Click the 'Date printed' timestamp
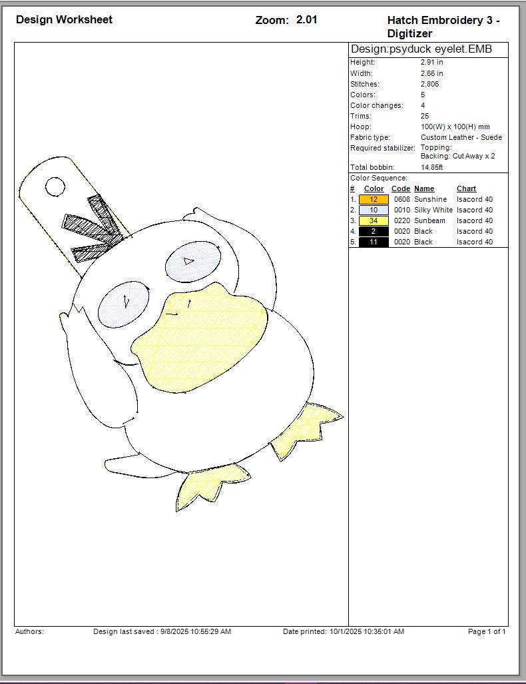 click(344, 631)
